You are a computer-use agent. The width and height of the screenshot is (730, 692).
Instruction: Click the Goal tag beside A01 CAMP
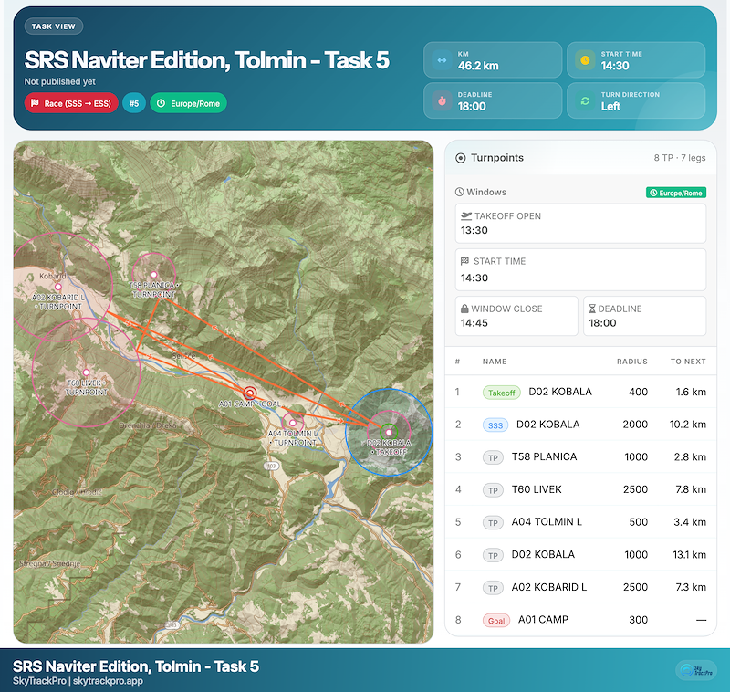tap(495, 621)
